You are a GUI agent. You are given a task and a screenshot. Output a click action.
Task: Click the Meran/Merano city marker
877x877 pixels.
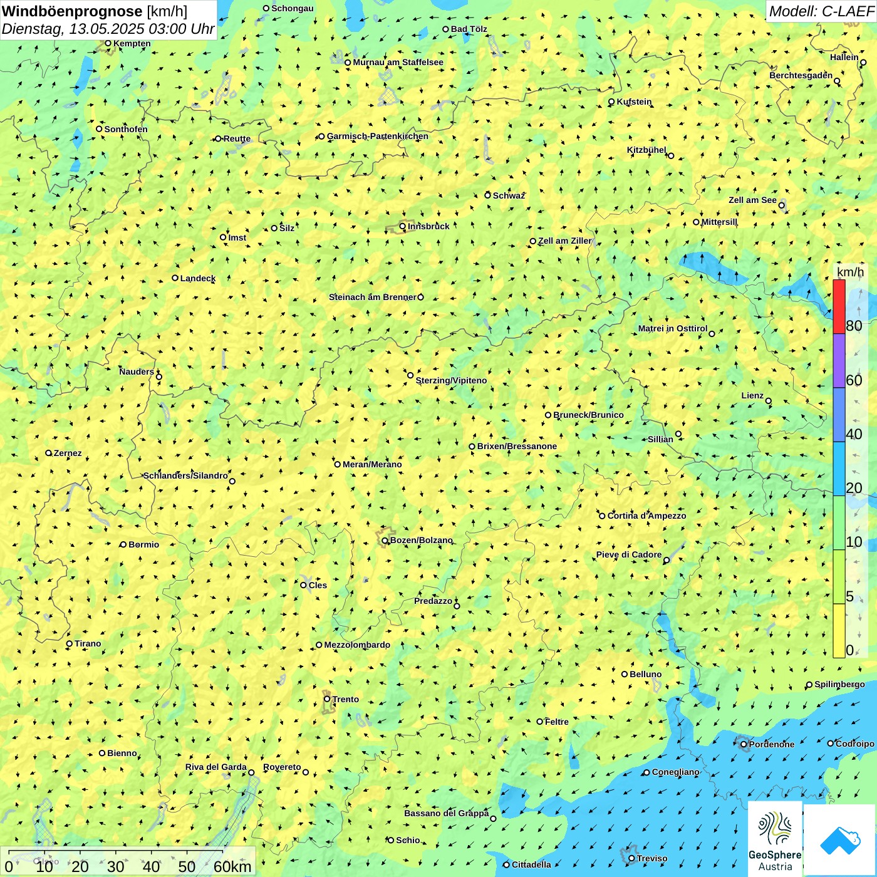(337, 464)
